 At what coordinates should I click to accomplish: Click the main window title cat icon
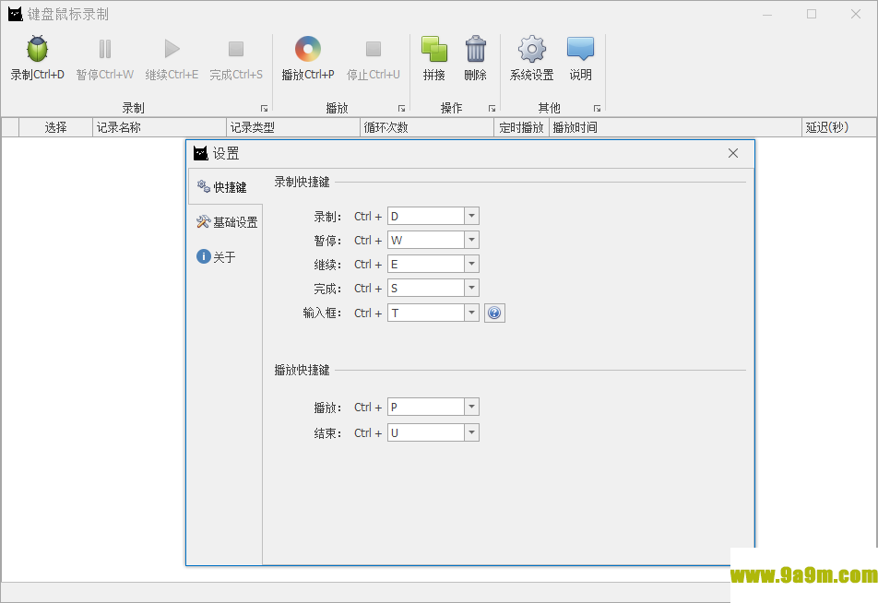coord(15,14)
